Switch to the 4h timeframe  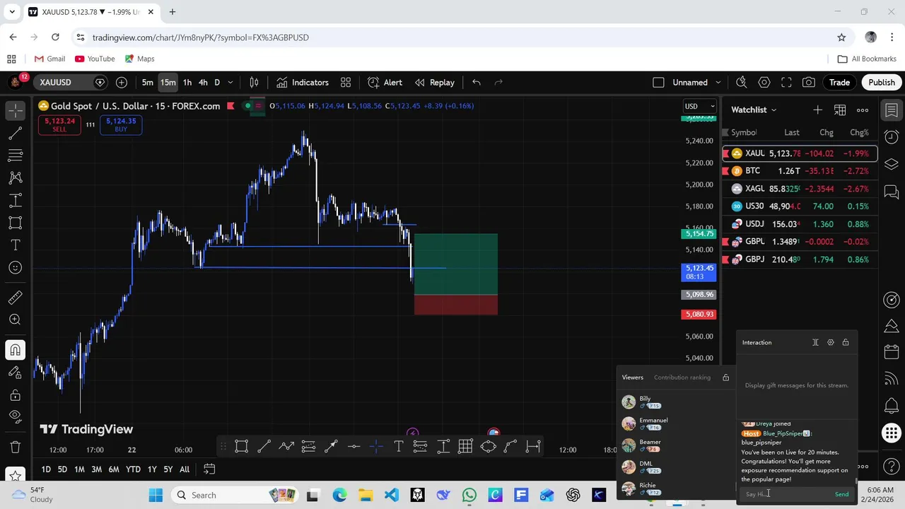(x=203, y=83)
